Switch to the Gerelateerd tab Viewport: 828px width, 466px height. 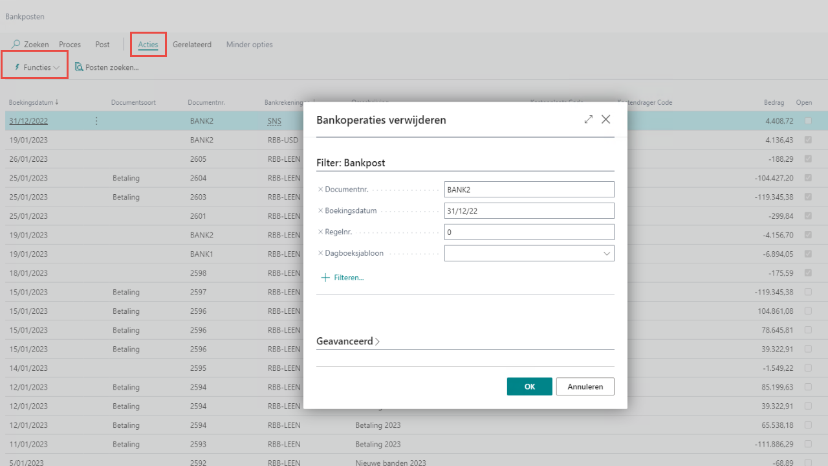(x=191, y=45)
